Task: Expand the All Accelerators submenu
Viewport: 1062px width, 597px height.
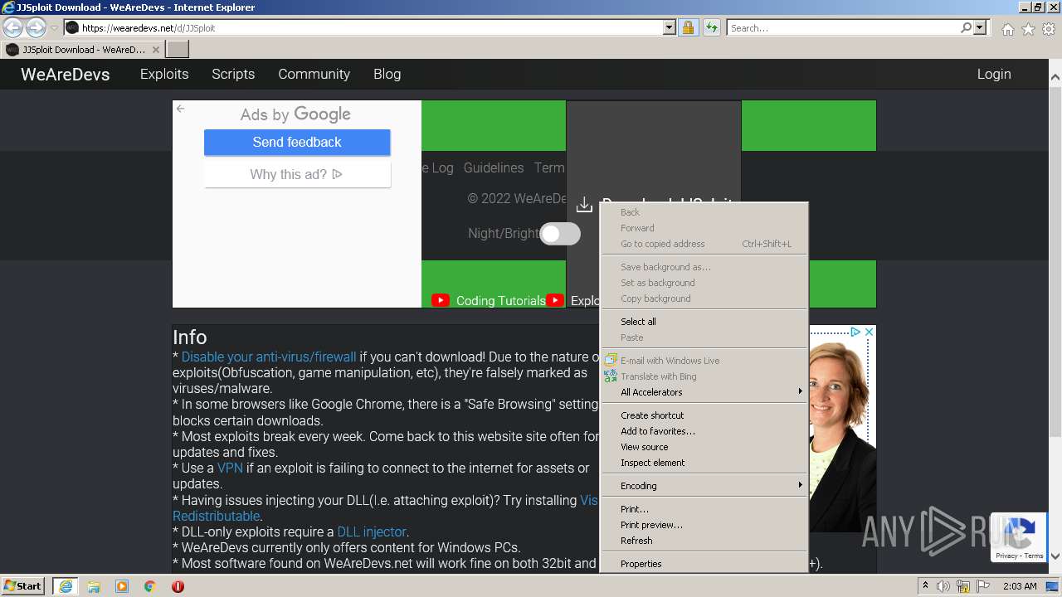Action: (x=704, y=392)
